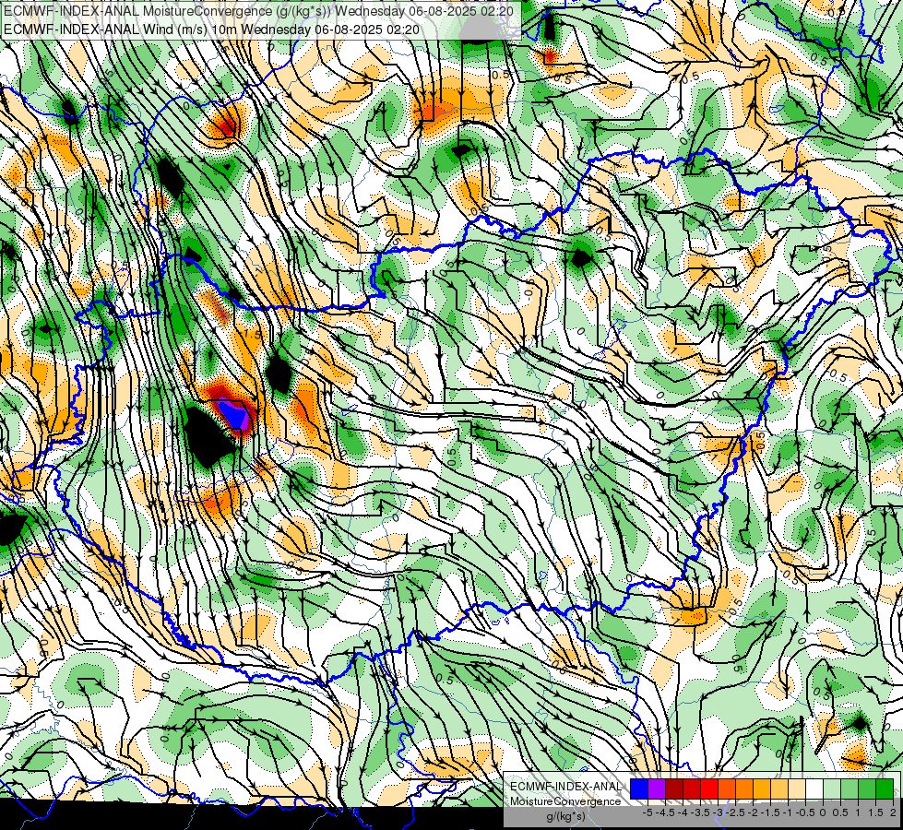Viewport: 903px width, 830px height.
Task: Select the purple legend color swatch
Action: pos(657,789)
